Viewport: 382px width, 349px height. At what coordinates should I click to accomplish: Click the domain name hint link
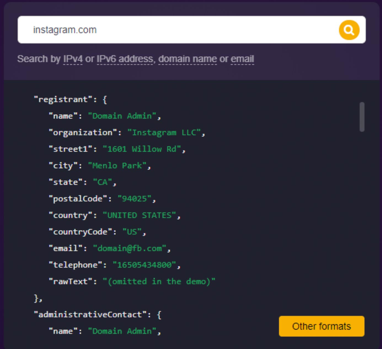188,59
